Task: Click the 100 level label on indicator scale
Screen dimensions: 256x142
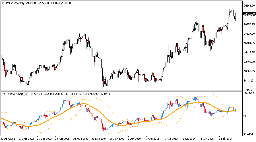Action: [245, 116]
